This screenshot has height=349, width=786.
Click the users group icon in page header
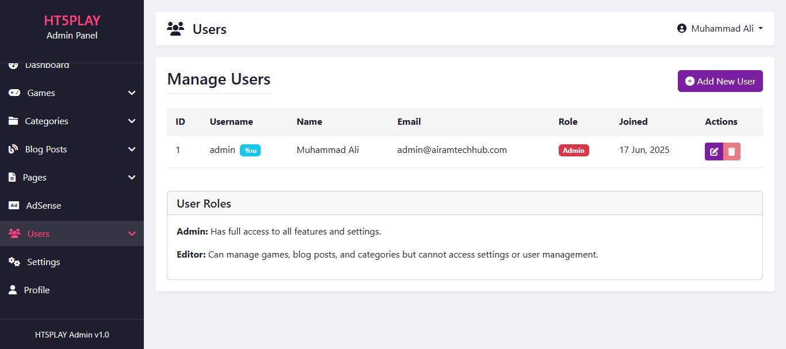(x=175, y=29)
